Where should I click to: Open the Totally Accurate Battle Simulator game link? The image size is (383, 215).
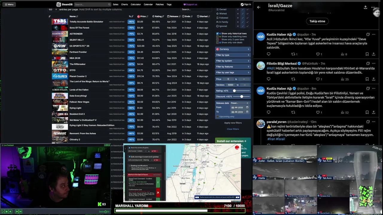coord(86,22)
